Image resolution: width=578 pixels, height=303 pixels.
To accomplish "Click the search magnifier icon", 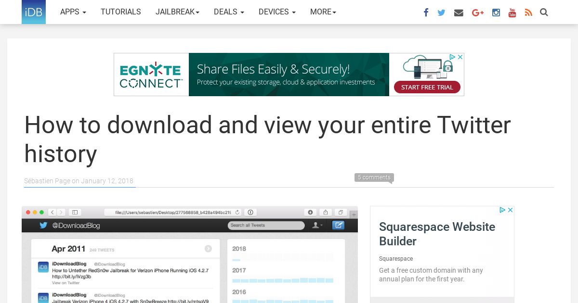I will tap(544, 13).
